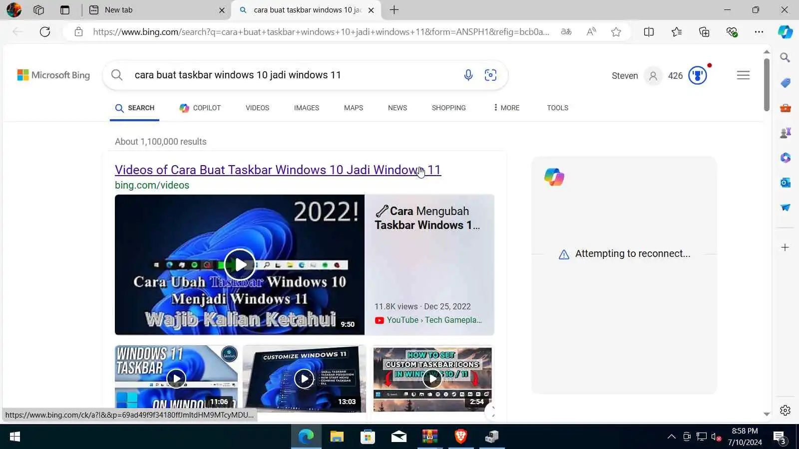Switch to IMAGES results tab
799x449 pixels.
307,108
